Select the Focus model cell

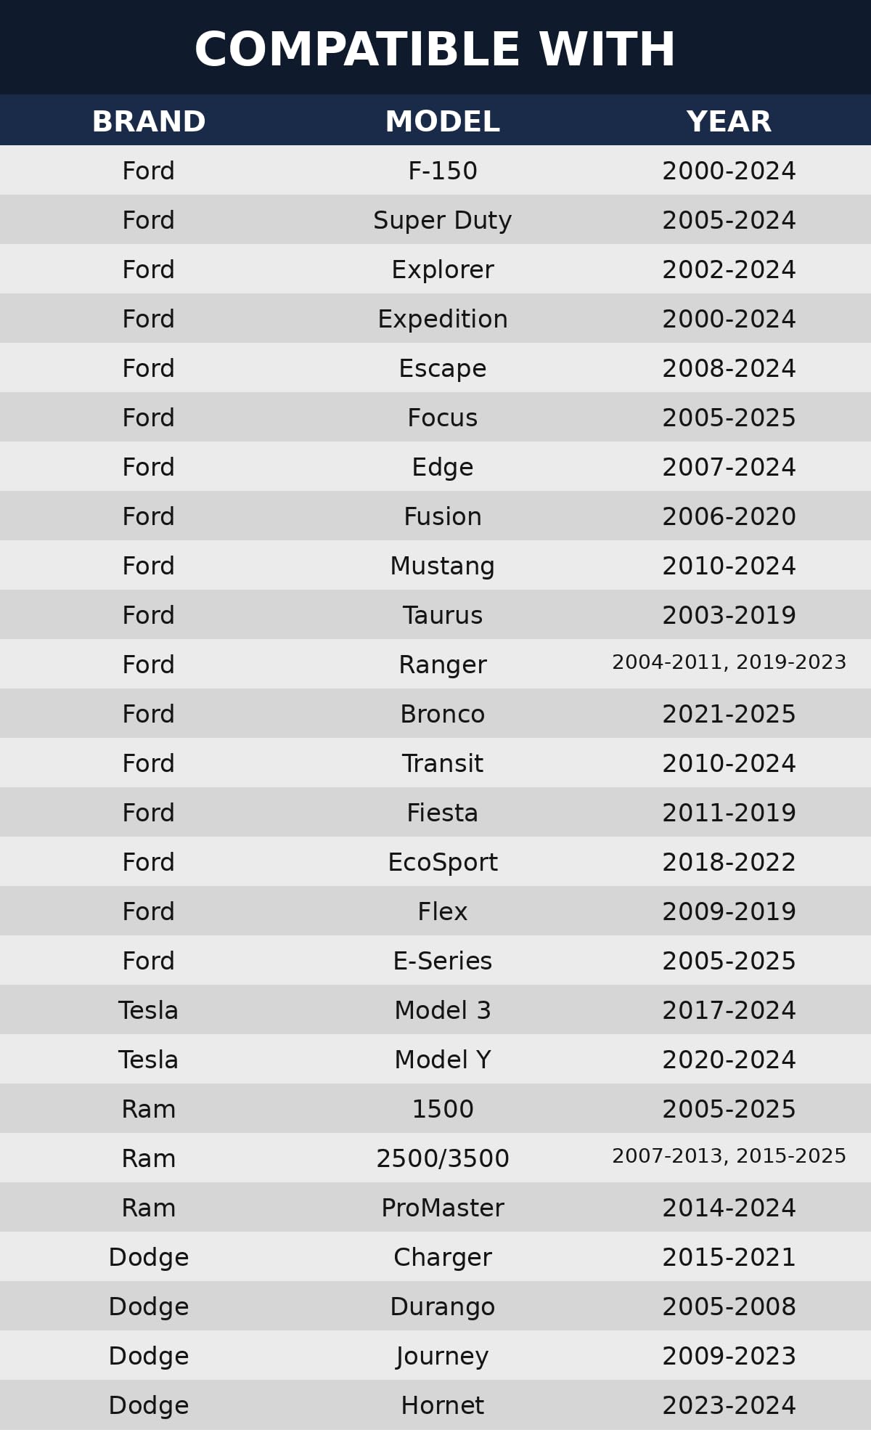coord(442,418)
